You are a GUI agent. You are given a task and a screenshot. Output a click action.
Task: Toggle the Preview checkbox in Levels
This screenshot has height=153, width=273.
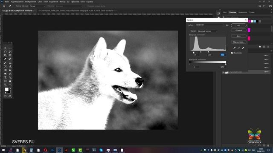(232, 53)
